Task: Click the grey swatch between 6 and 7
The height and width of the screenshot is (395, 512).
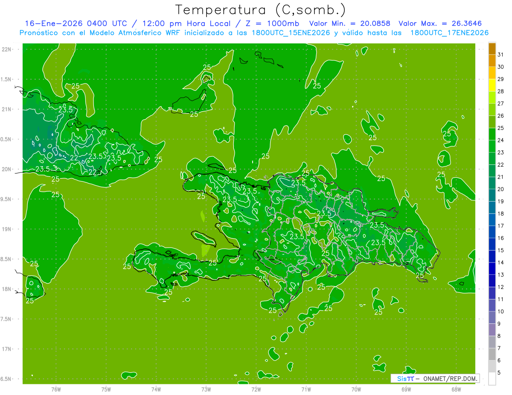Action: (492, 354)
